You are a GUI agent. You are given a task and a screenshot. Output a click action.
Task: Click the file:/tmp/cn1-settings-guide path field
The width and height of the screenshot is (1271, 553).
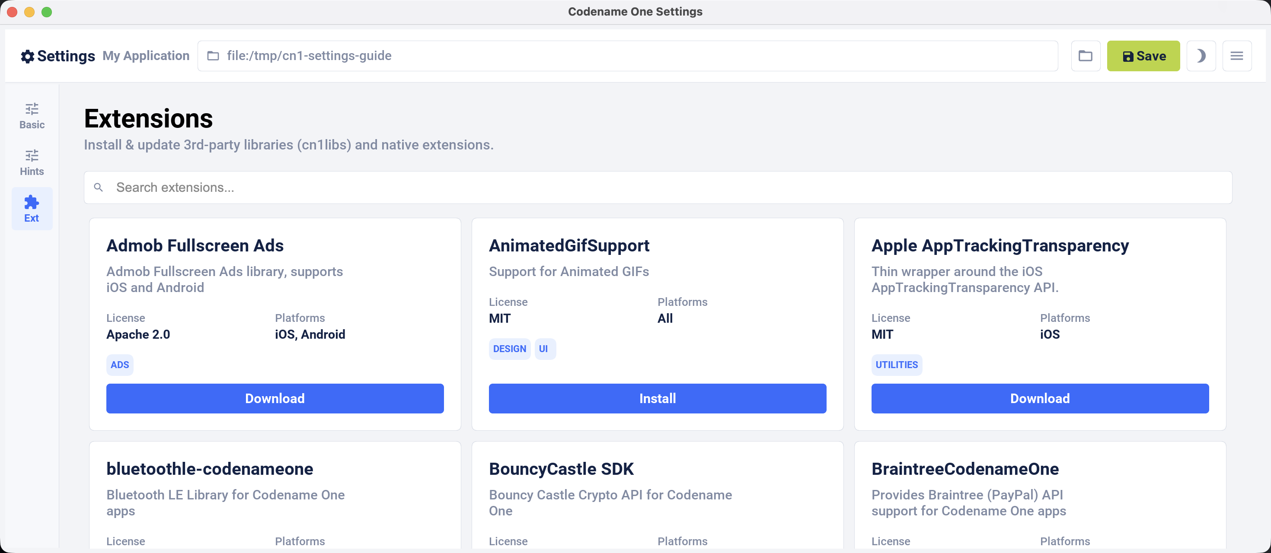point(627,56)
